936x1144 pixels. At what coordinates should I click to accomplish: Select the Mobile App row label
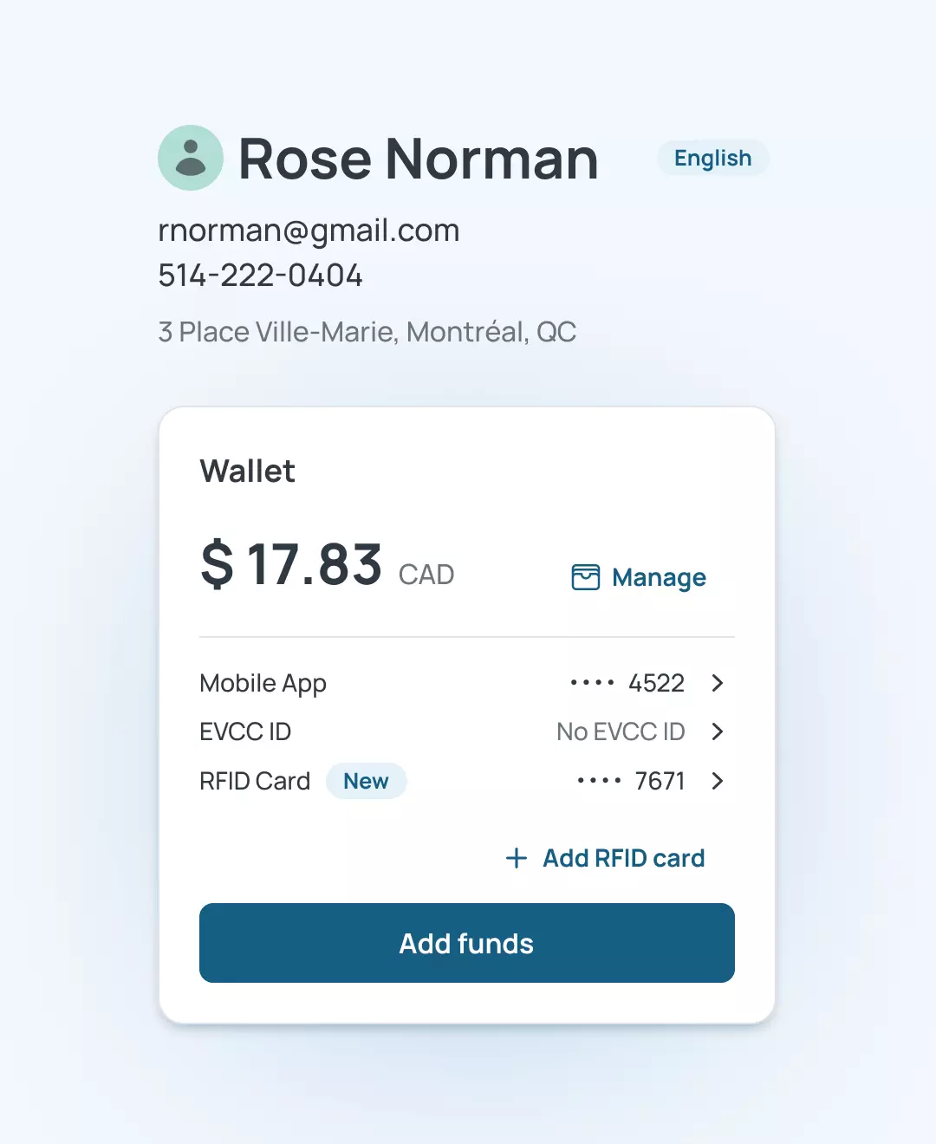263,684
